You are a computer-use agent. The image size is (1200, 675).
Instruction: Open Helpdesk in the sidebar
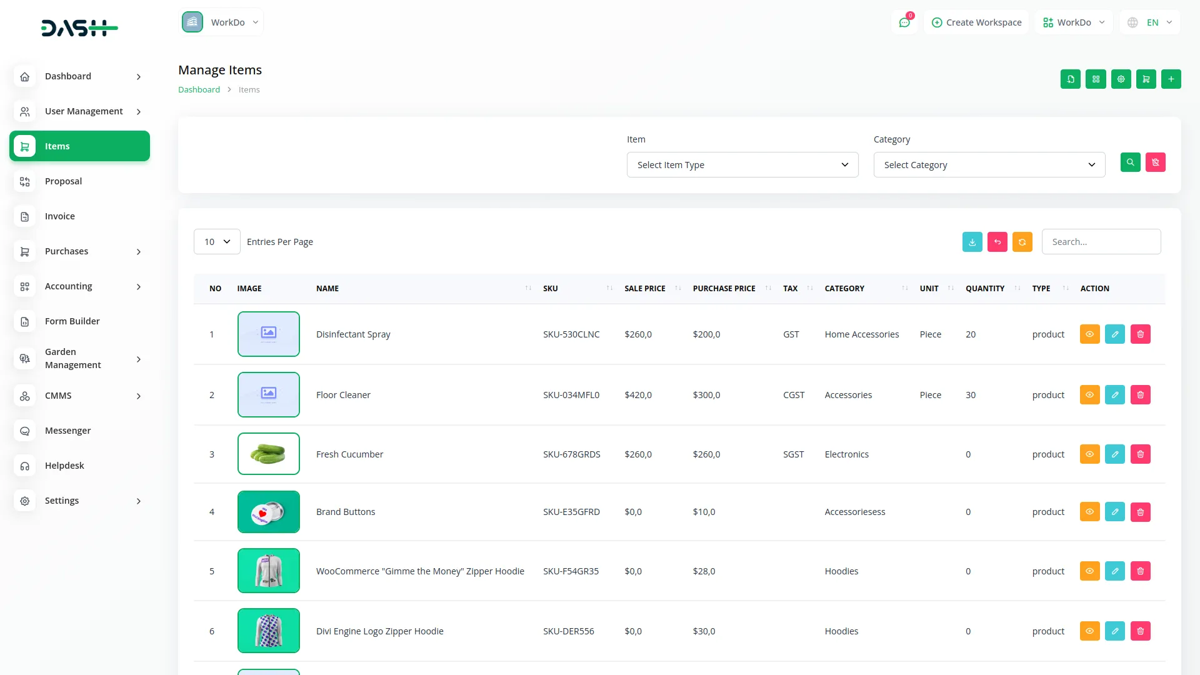[64, 466]
